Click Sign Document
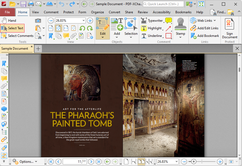This screenshot has height=166, width=242. (230, 28)
